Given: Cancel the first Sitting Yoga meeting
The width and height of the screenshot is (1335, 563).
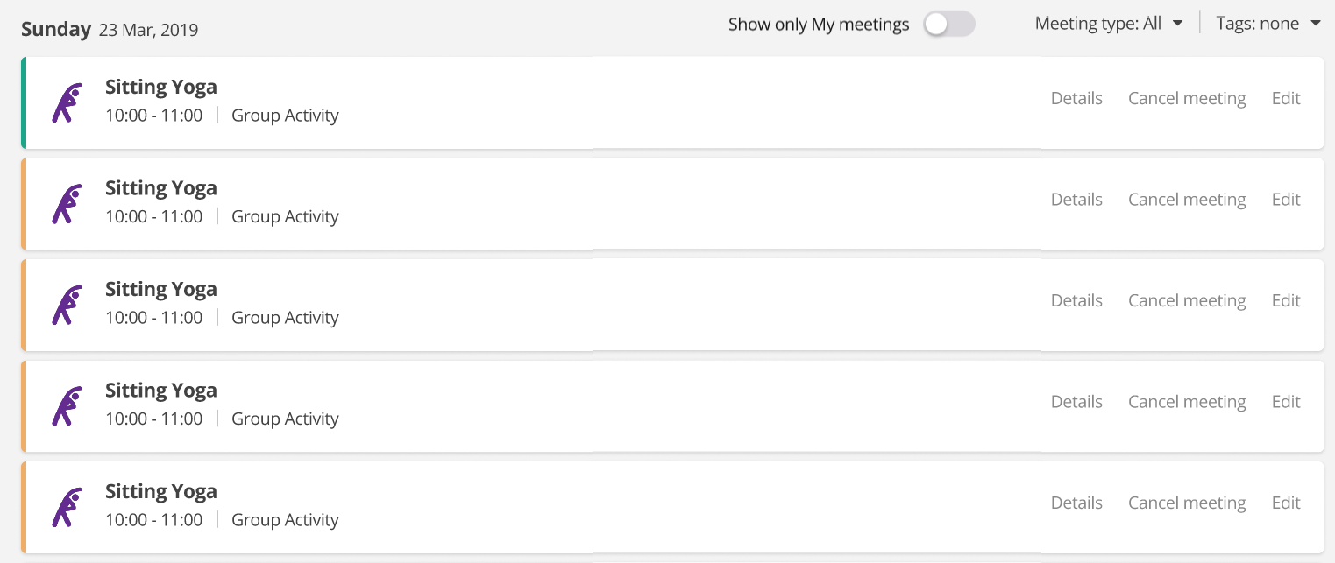Looking at the screenshot, I should point(1187,99).
